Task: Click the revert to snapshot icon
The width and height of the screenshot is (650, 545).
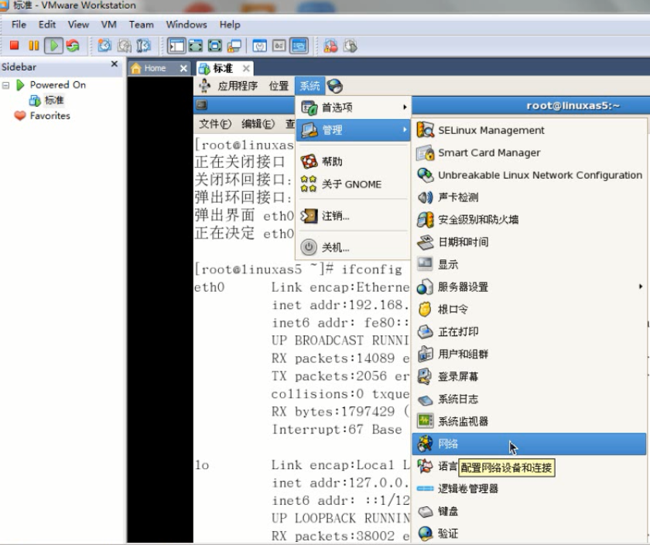Action: [x=124, y=45]
